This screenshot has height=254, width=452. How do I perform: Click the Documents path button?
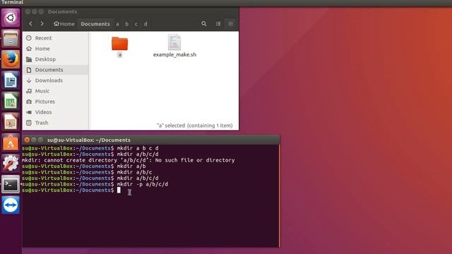tap(95, 24)
